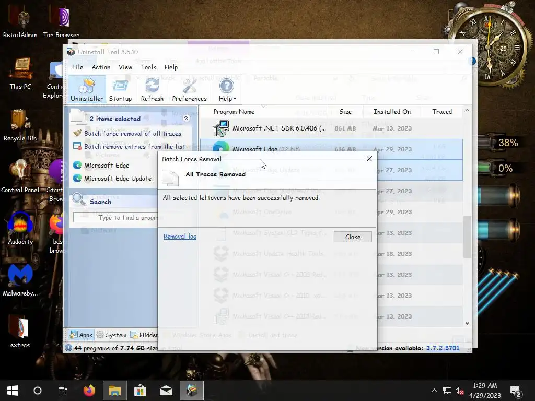The width and height of the screenshot is (535, 401).
Task: Open the File menu
Action: tap(77, 67)
